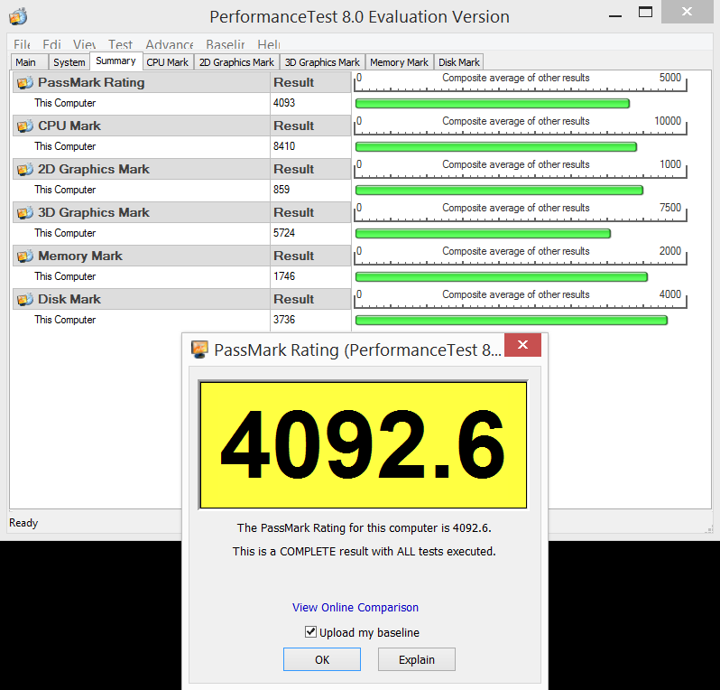The image size is (720, 690).
Task: Close the PerformanceTest main window
Action: (687, 12)
